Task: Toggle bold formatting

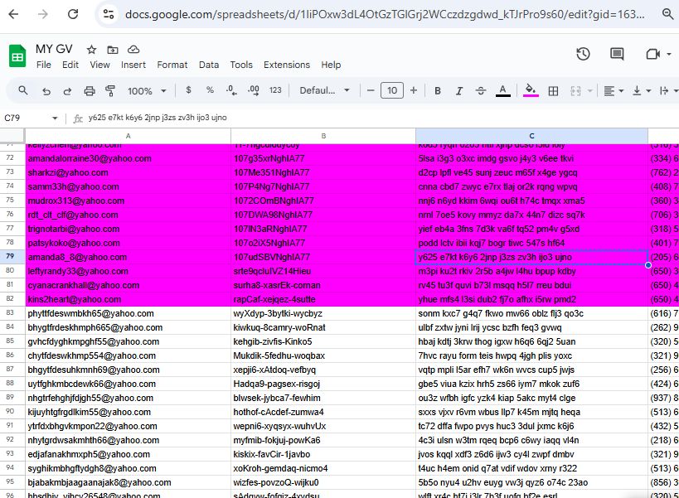Action: click(438, 91)
